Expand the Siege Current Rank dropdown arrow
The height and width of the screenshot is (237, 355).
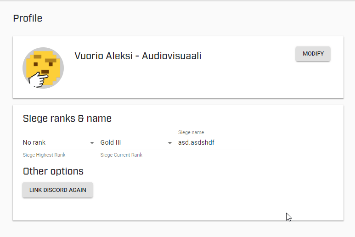click(x=170, y=143)
